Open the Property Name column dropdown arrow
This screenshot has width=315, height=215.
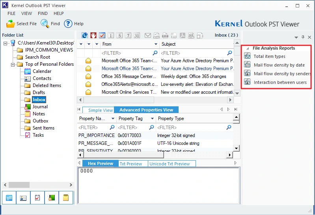113,119
